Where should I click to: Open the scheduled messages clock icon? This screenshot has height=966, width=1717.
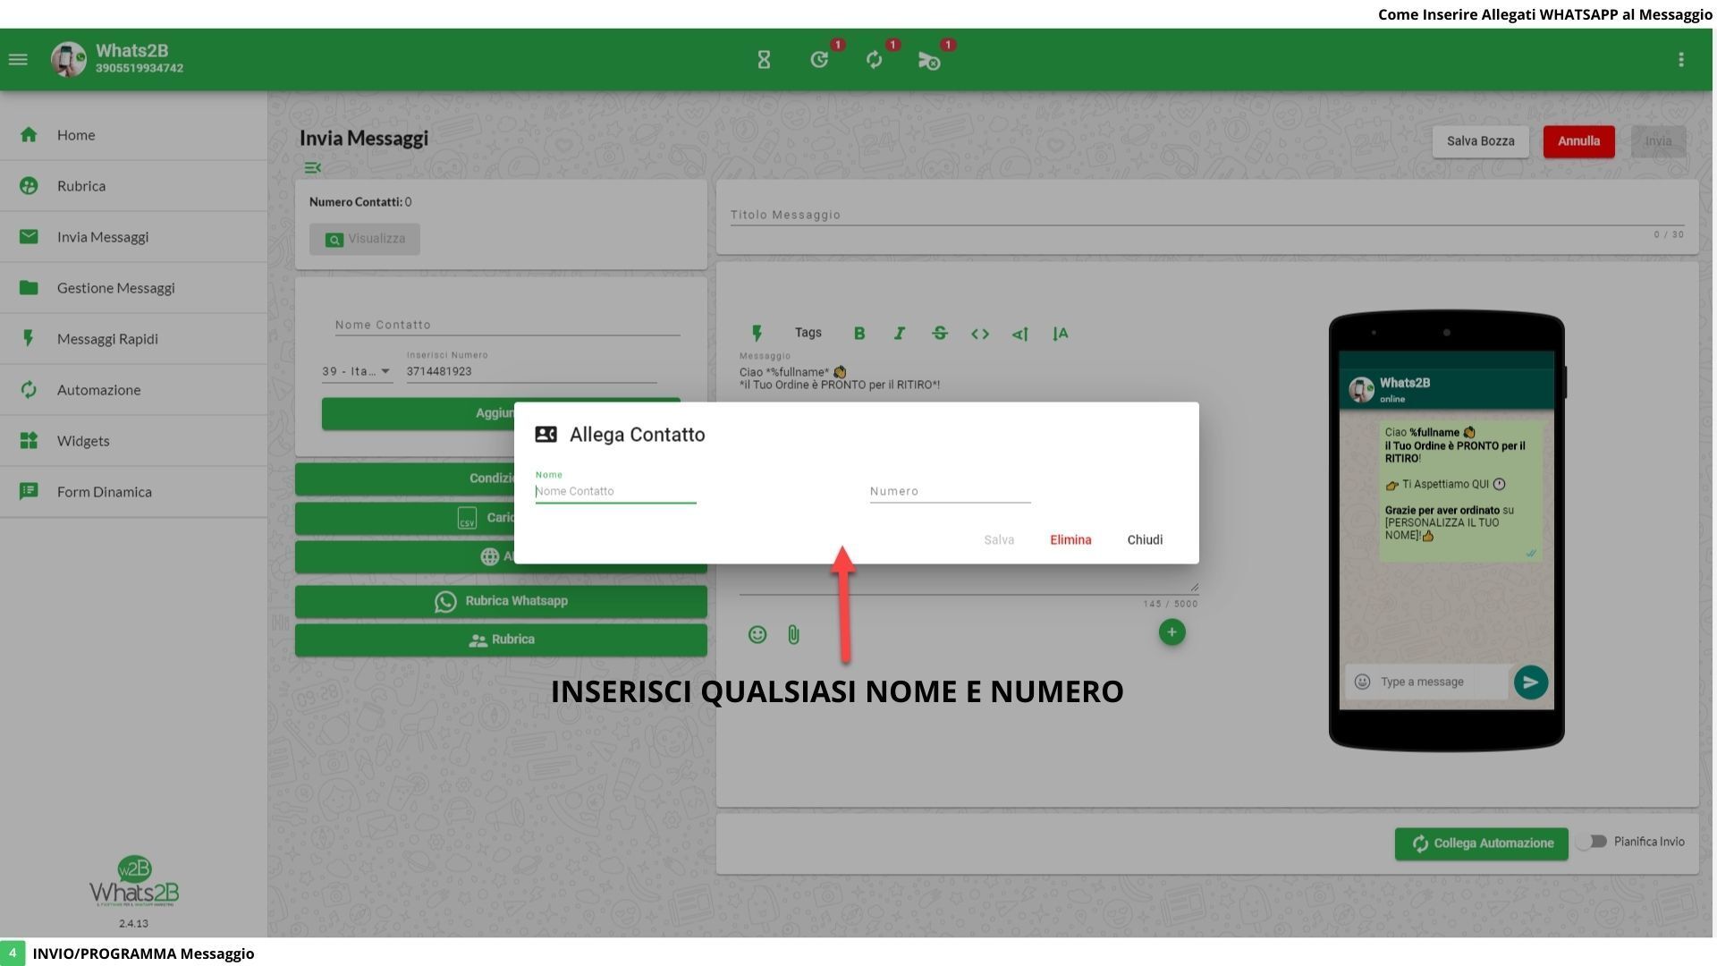tap(819, 60)
